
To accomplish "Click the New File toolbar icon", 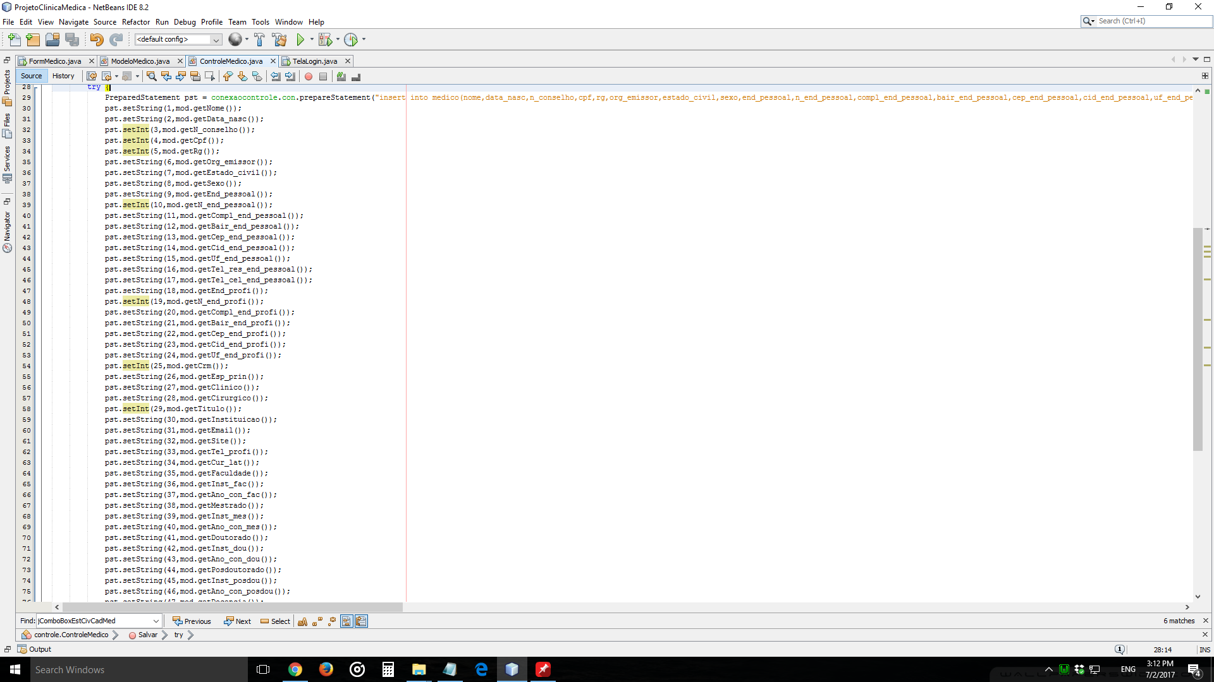I will click(x=14, y=40).
